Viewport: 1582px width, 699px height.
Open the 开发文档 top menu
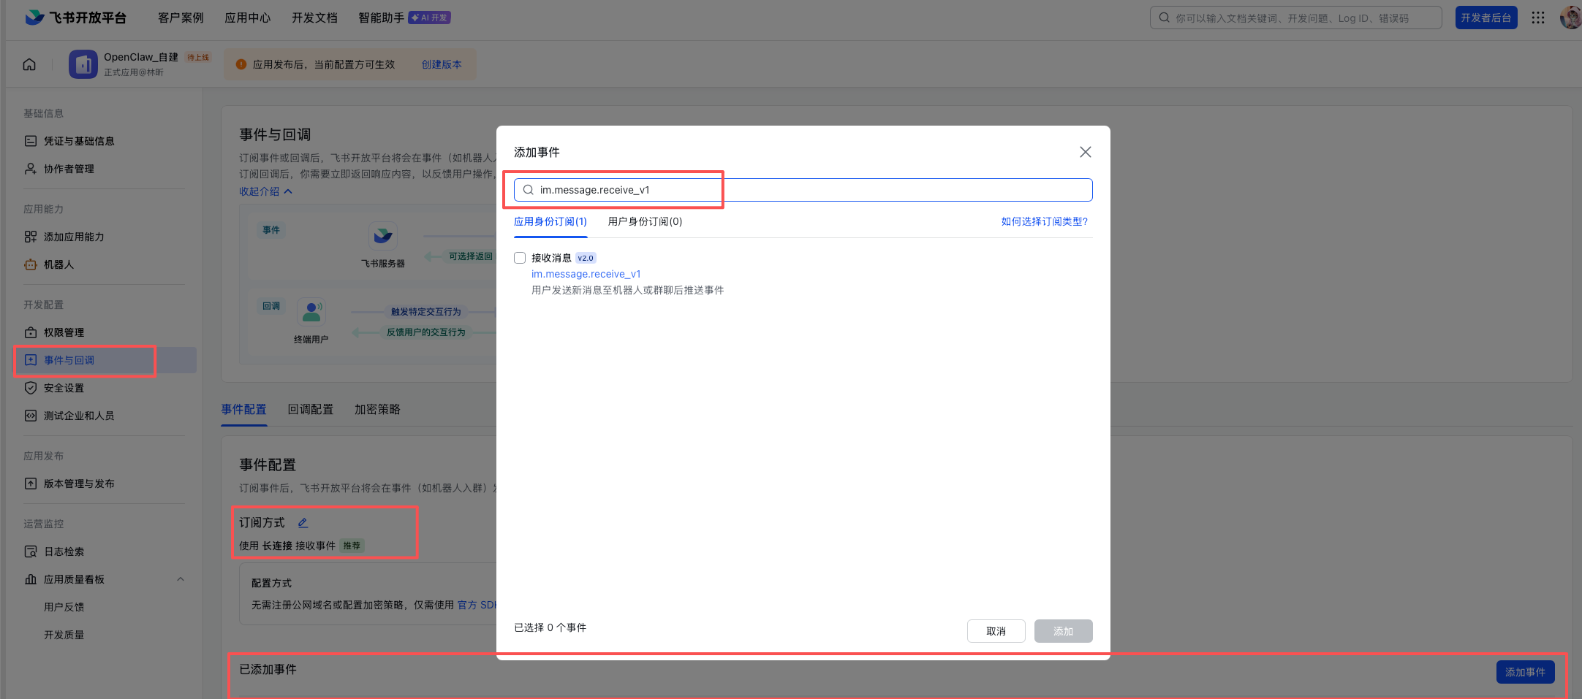click(314, 18)
